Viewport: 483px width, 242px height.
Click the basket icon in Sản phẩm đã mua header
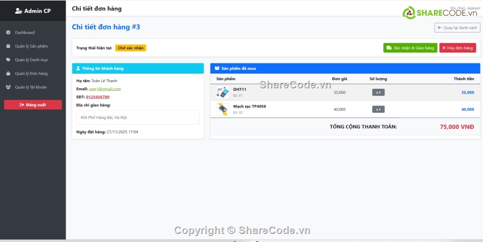point(217,68)
